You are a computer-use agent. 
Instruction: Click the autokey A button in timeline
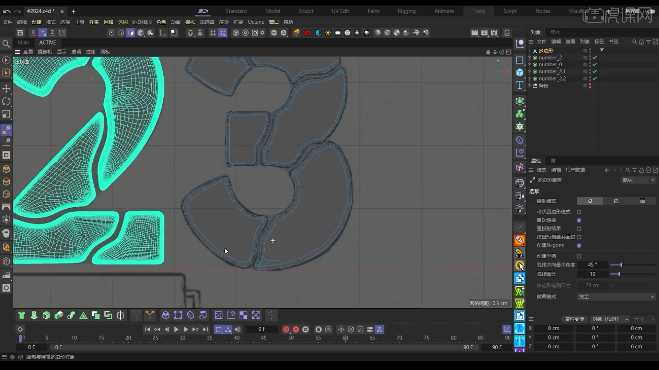coord(296,329)
